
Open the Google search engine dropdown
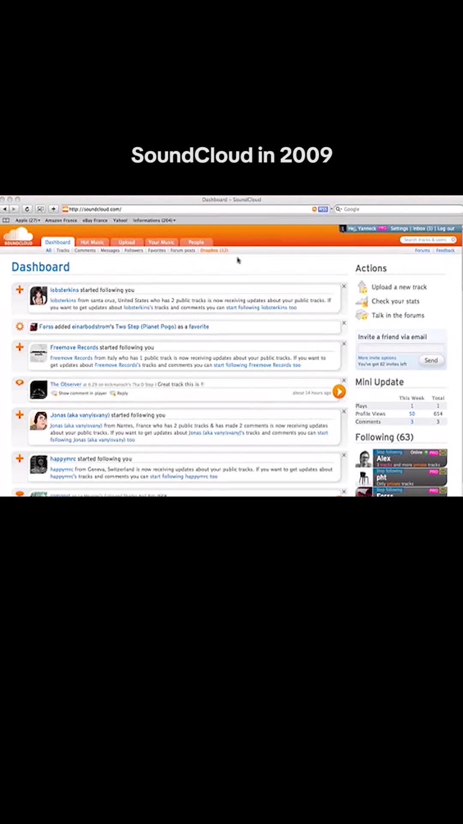click(339, 209)
